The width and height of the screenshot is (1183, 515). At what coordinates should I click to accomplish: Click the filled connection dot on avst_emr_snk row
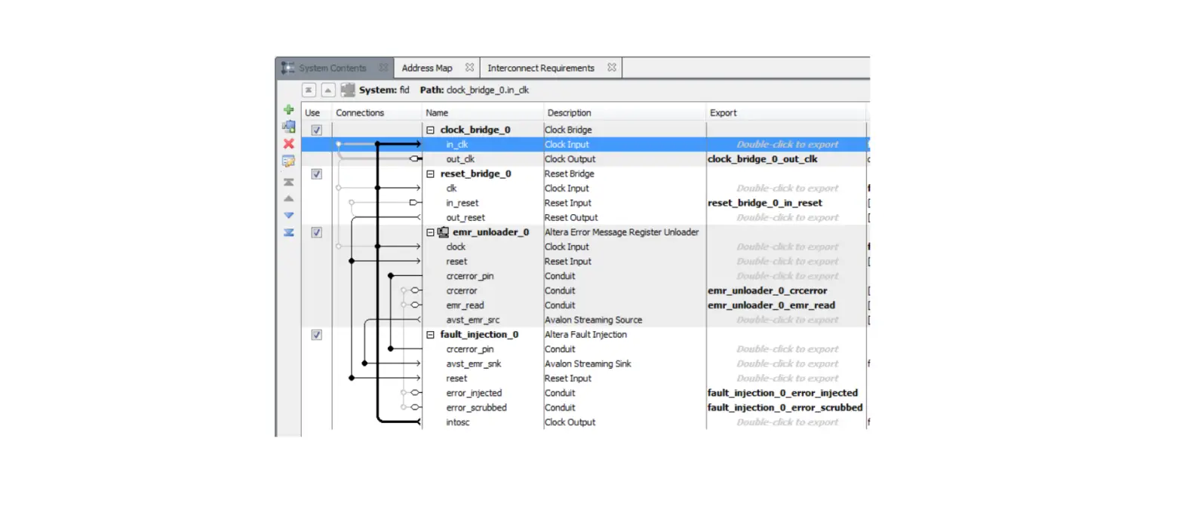pos(364,363)
